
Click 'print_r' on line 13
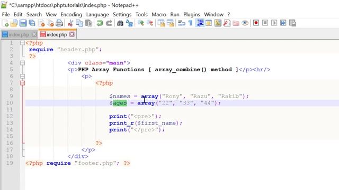click(121, 123)
